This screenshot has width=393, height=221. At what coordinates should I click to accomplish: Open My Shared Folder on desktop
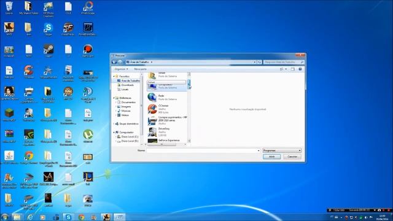[x=29, y=8]
